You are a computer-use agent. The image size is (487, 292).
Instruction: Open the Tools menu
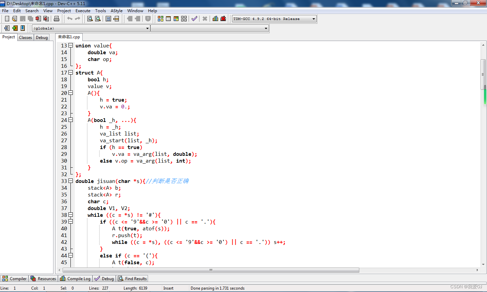(101, 11)
